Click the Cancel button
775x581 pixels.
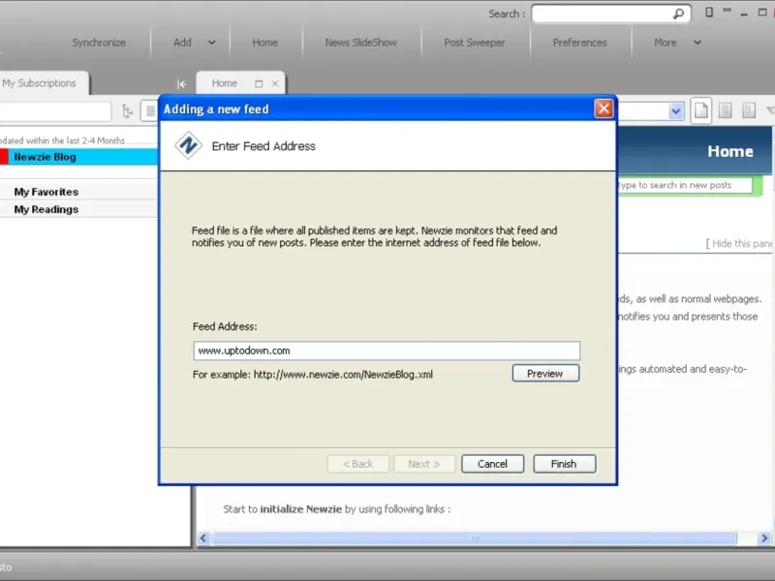click(492, 464)
